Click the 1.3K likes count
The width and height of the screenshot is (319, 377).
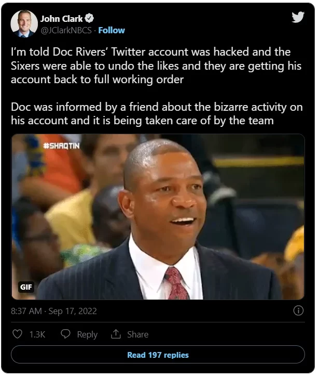37,334
